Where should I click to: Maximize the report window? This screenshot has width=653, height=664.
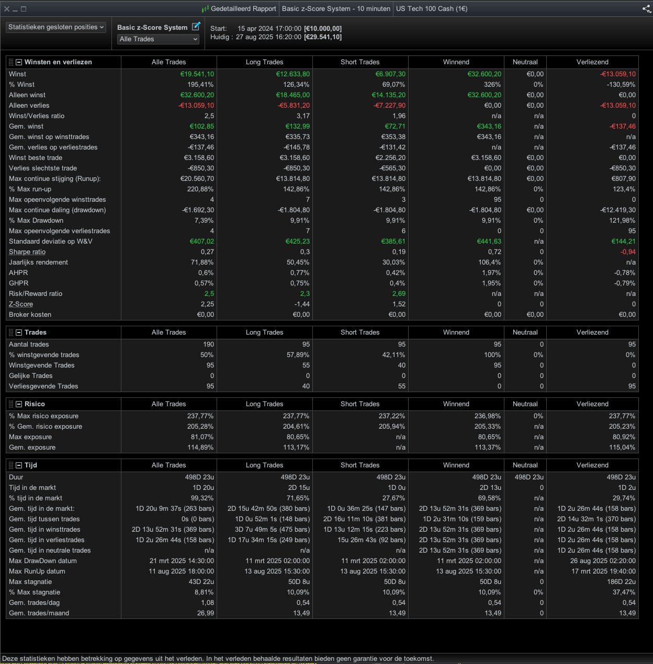(24, 9)
